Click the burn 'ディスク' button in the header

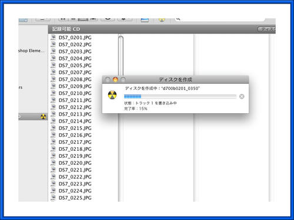coord(266,29)
